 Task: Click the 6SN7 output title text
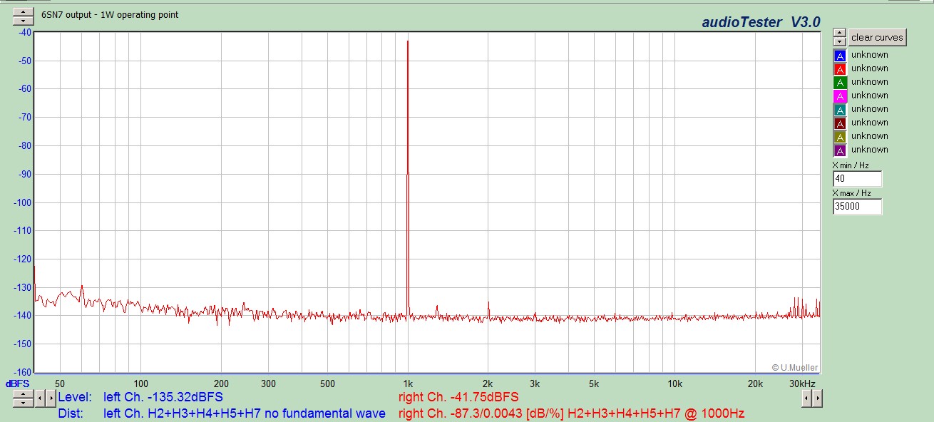110,15
